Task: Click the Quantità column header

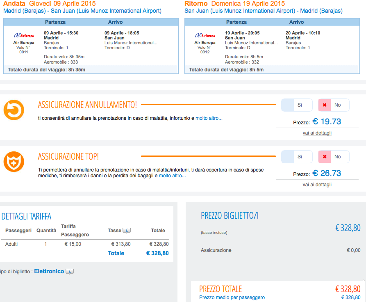Action: point(46,231)
